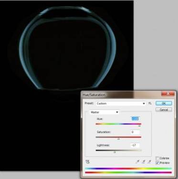The image size is (178, 179).
Task: Open the Master channel dropdown
Action: [x=104, y=112]
